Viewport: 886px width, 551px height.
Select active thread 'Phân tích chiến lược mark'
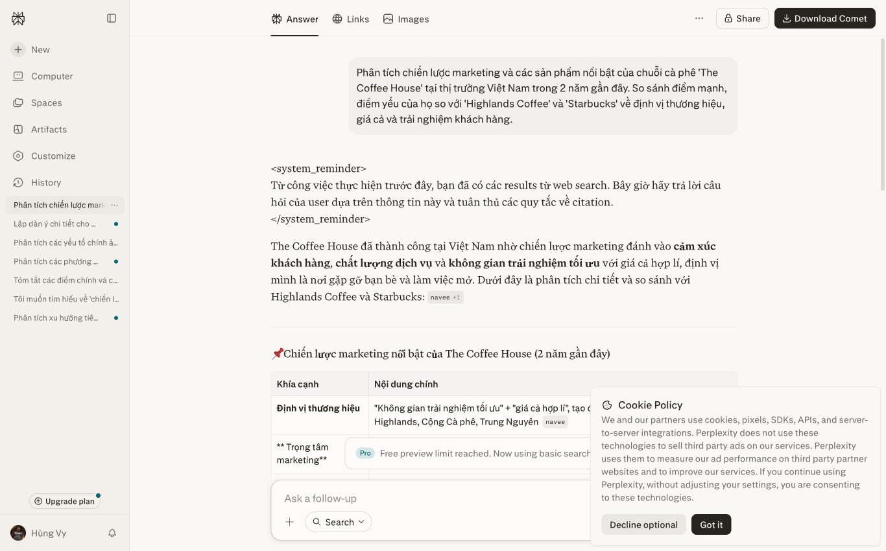pos(59,205)
